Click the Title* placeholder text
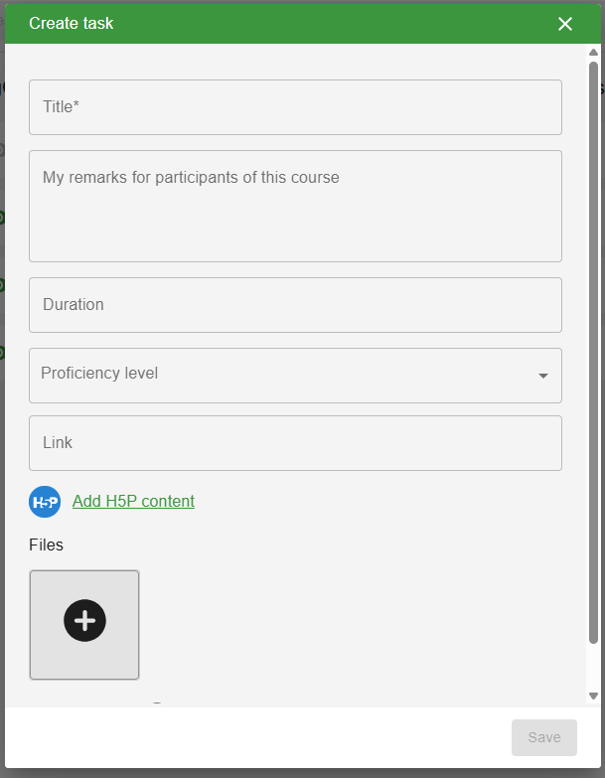This screenshot has width=605, height=778. point(61,106)
